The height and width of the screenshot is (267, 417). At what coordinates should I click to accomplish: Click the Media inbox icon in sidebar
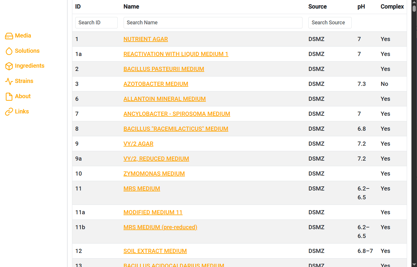click(9, 36)
